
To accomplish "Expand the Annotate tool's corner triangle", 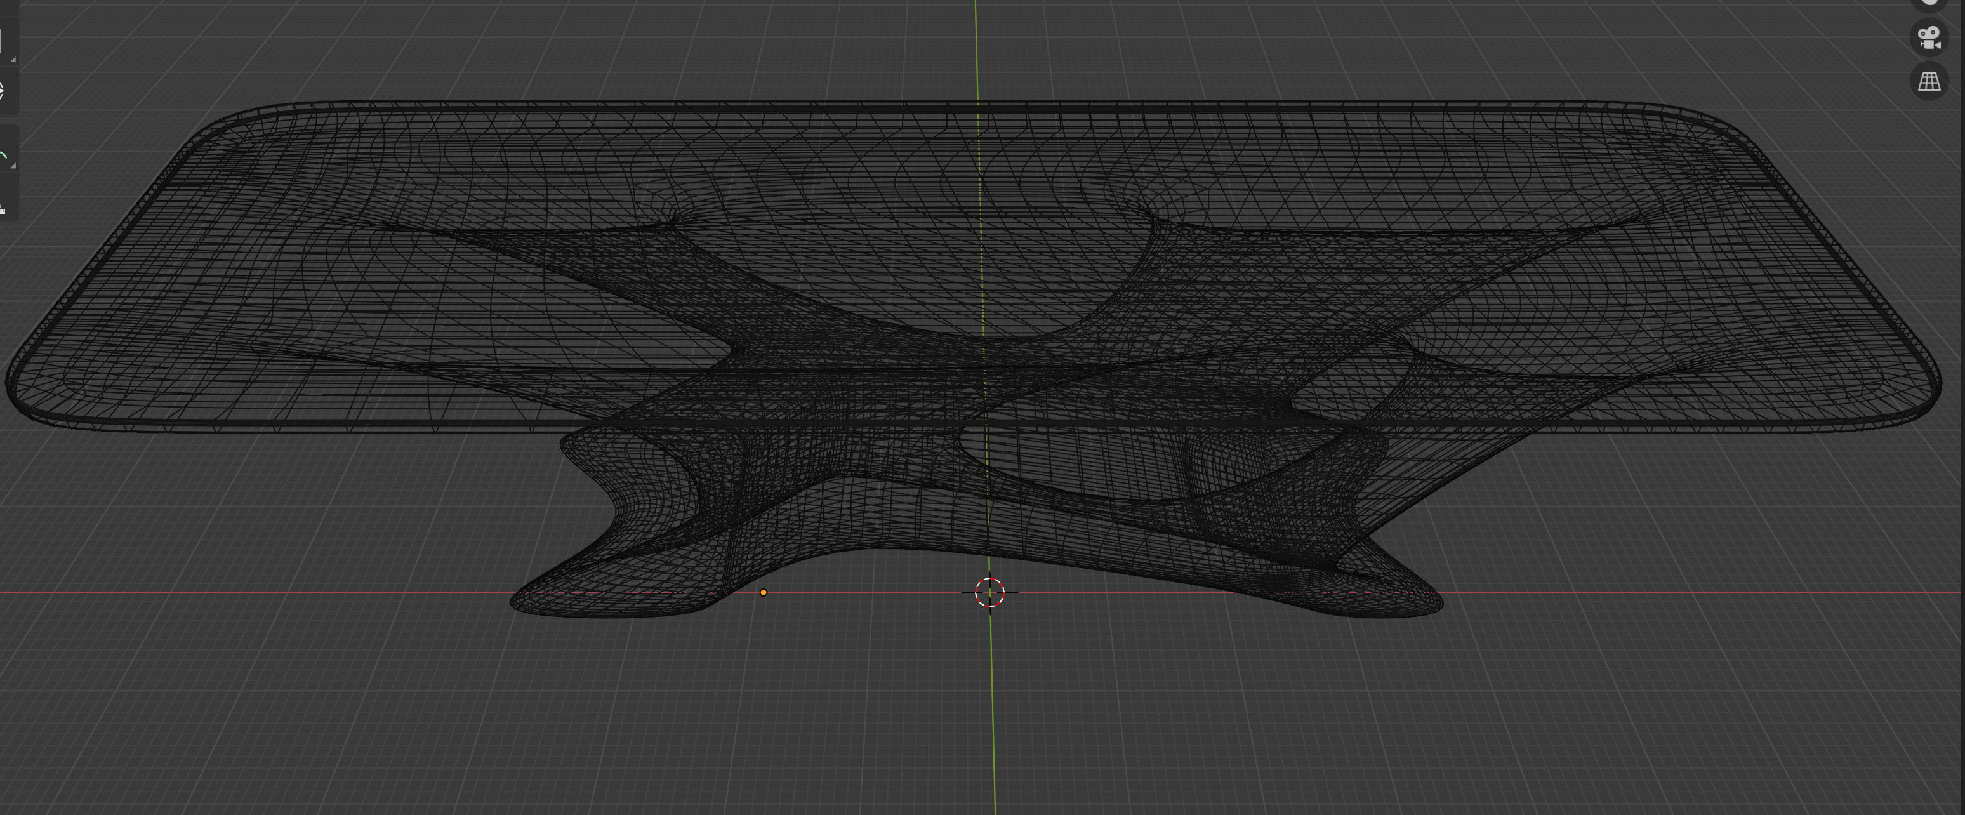I will (13, 166).
